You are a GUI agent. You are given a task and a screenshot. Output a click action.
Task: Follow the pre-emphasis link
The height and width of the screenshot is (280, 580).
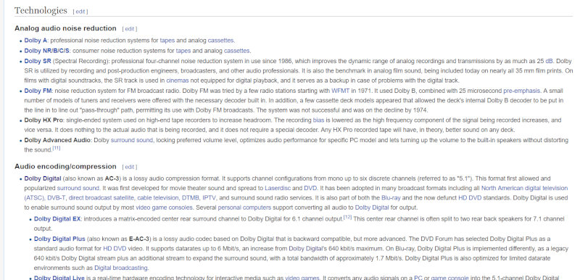click(522, 91)
